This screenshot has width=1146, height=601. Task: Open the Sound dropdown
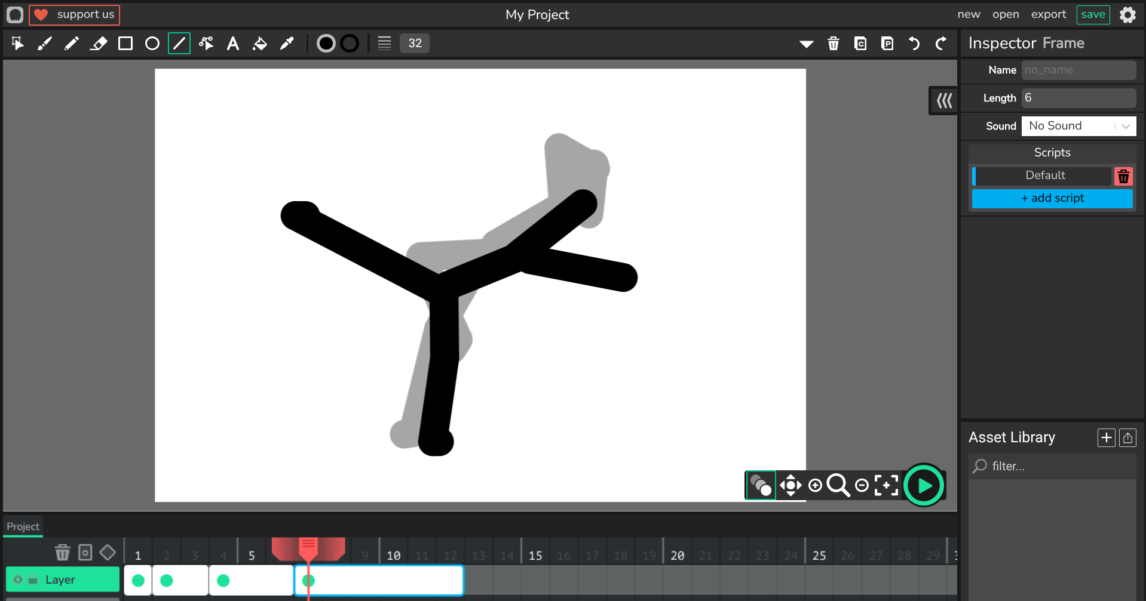(1078, 126)
